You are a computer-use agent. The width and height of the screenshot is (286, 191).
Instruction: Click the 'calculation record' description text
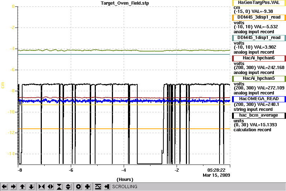coord(252,130)
